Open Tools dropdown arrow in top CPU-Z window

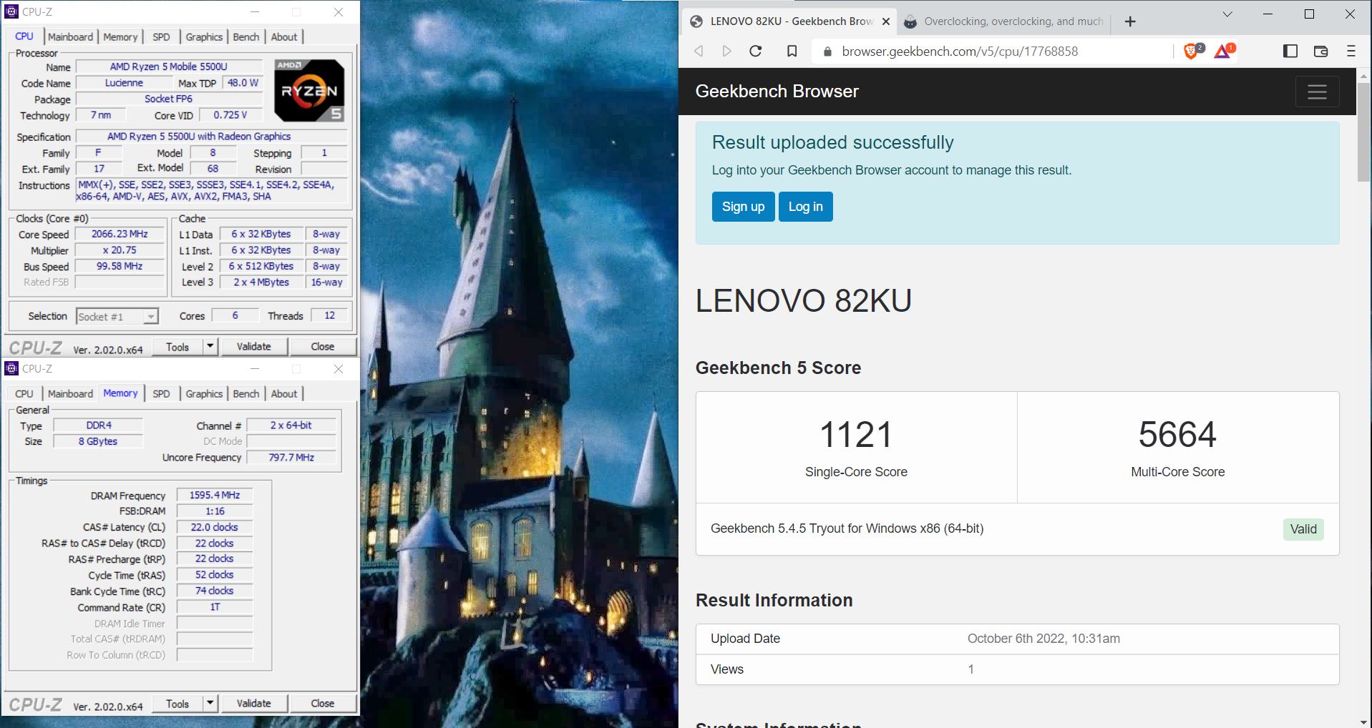click(210, 347)
